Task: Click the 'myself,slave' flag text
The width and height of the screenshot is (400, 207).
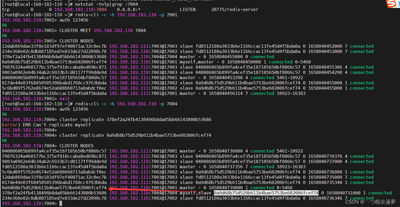Action: (196, 193)
